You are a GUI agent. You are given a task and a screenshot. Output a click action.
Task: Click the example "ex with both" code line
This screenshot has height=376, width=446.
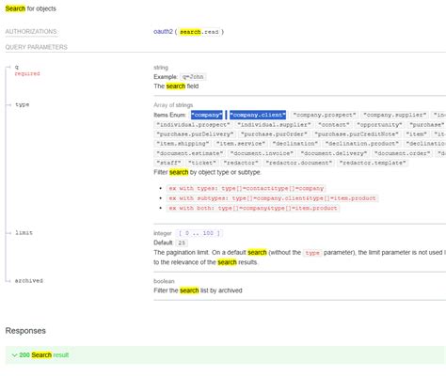click(x=253, y=208)
